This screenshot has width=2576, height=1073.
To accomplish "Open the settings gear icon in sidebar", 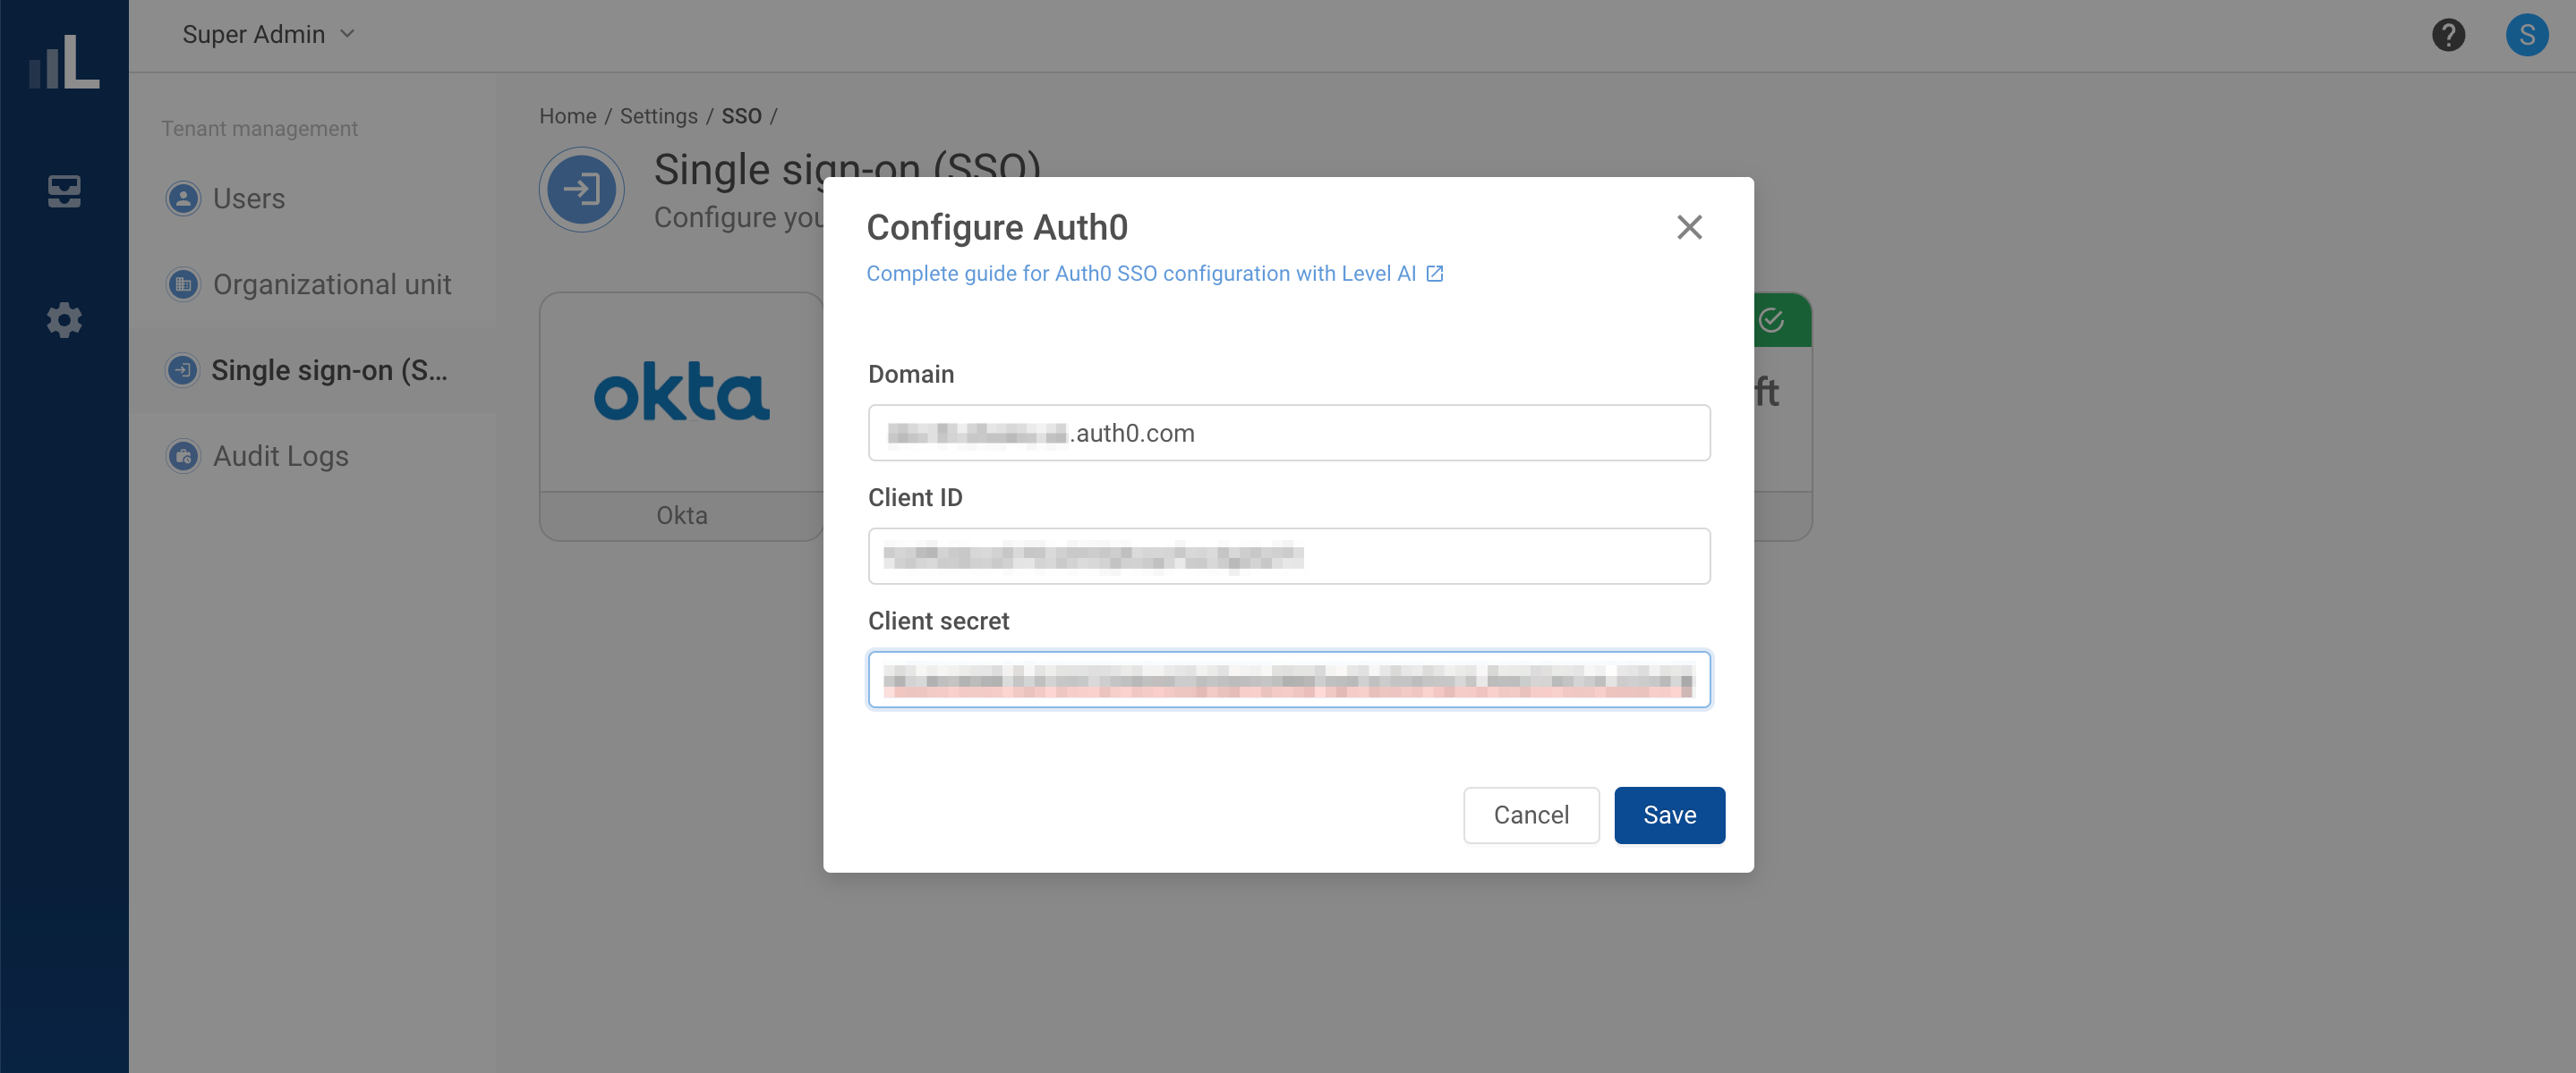I will point(64,320).
